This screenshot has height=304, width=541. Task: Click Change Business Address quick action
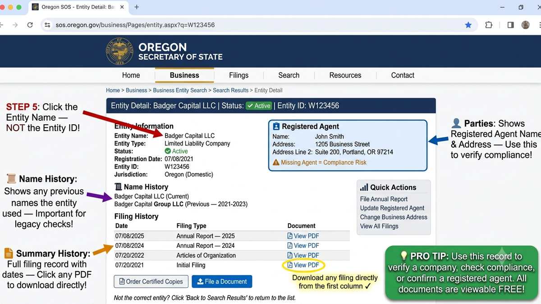pyautogui.click(x=394, y=217)
